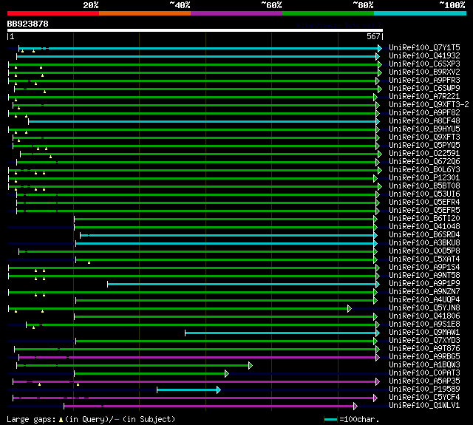This screenshot has width=473, height=425.
Task: Click the yellow gap marker under P12301 alignment
Action: click(16, 181)
